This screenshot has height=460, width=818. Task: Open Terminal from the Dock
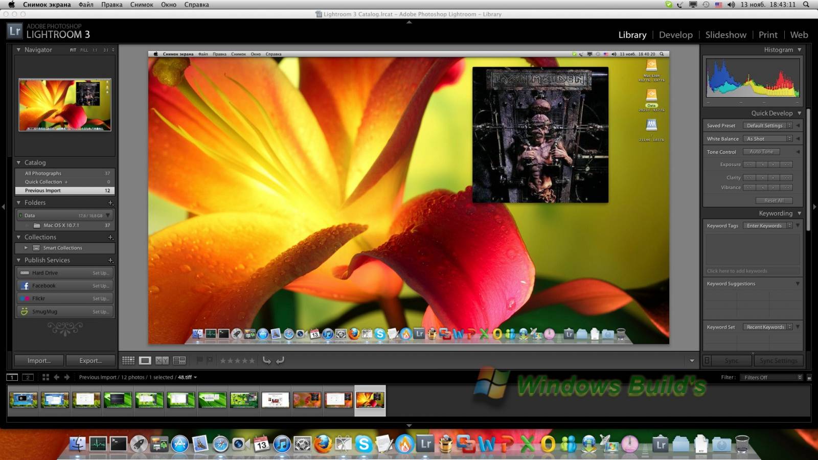pos(119,444)
